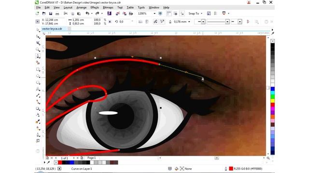The width and height of the screenshot is (309, 173).
Task: Click Mirror horizontally icon
Action: coord(140,22)
